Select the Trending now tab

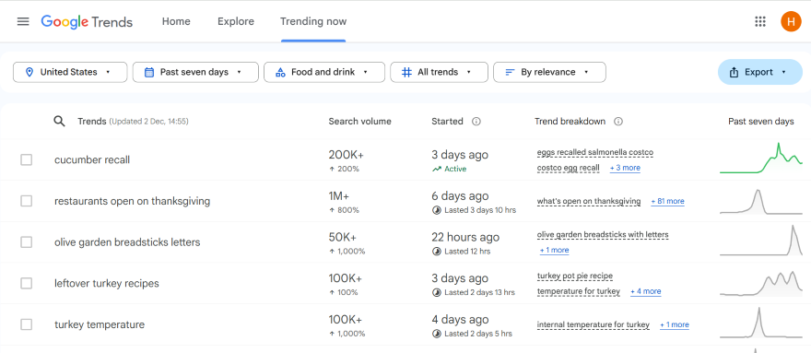313,21
